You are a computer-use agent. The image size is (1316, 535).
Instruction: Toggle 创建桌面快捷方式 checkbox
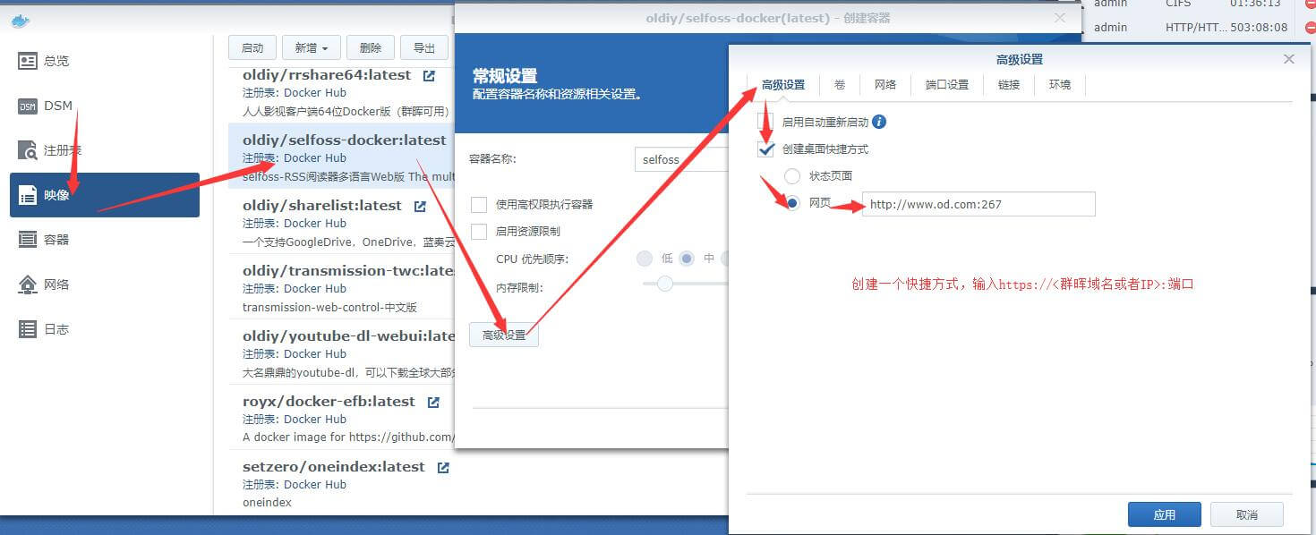tap(765, 149)
